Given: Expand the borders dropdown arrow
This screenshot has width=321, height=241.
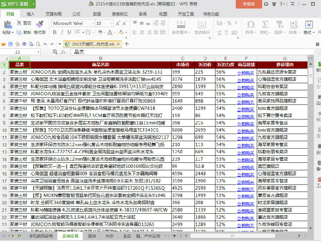Looking at the screenshot, I should coord(83,32).
